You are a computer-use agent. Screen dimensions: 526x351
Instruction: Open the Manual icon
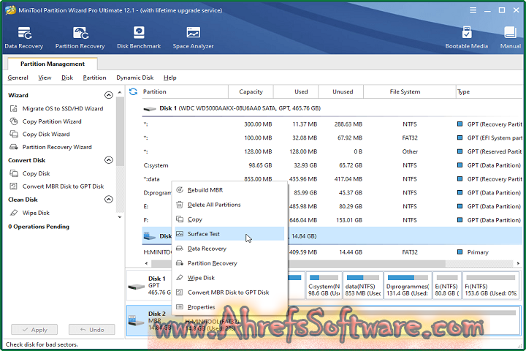(510, 37)
